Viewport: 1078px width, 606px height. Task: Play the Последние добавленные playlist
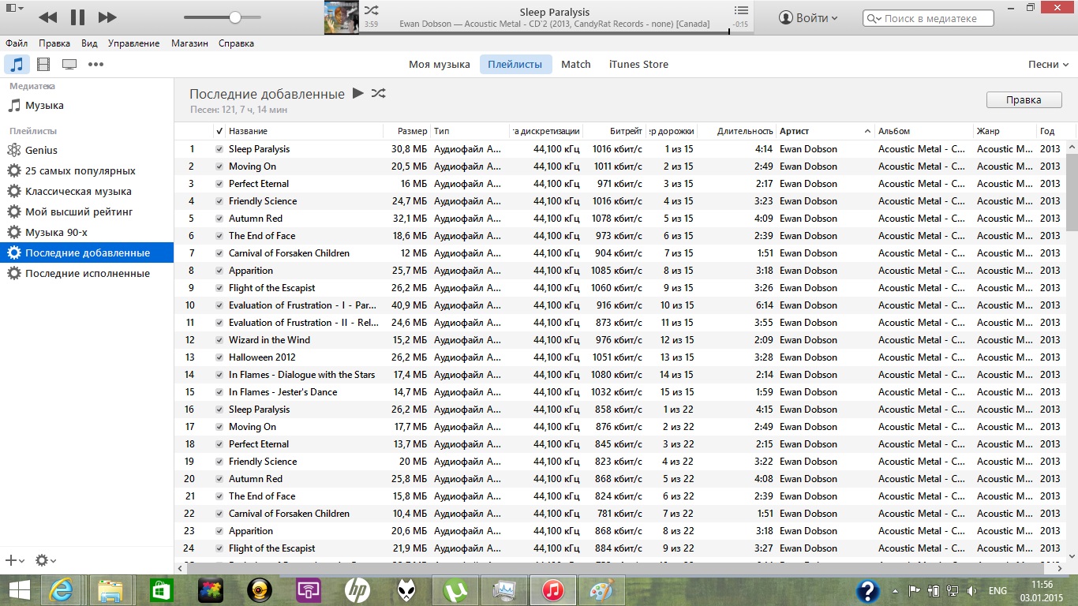[358, 93]
